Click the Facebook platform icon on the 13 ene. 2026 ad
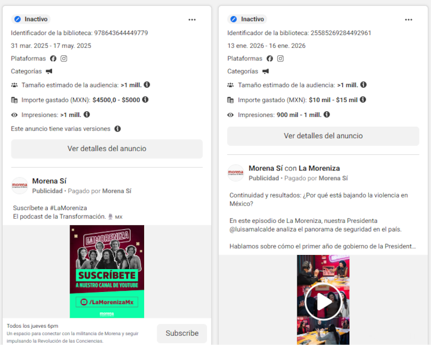This screenshot has height=357, width=431. point(270,59)
